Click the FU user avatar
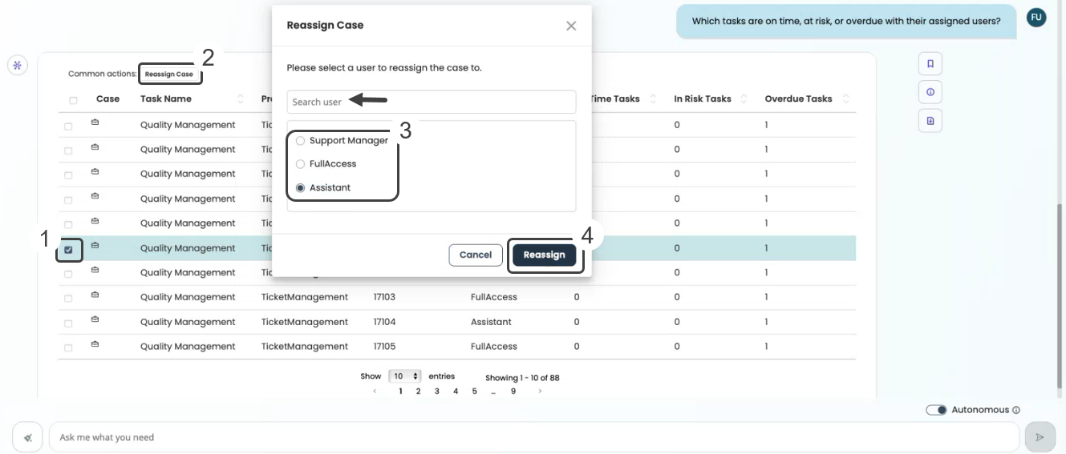This screenshot has width=1066, height=454. click(x=1036, y=17)
